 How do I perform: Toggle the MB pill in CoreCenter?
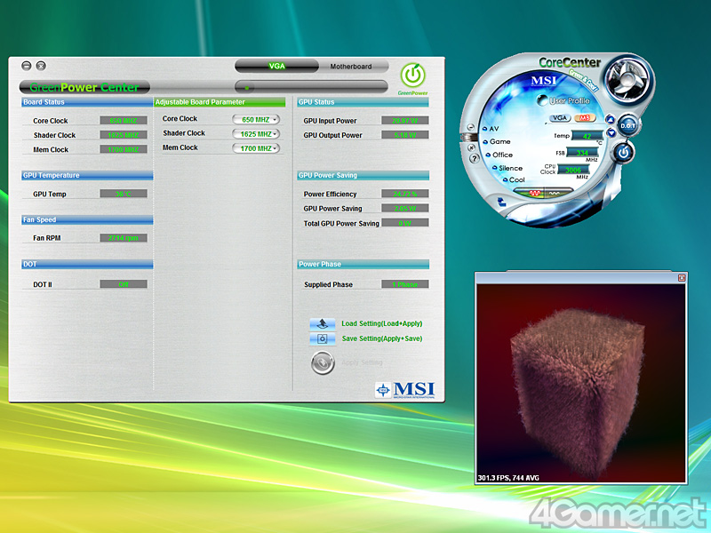click(x=585, y=118)
